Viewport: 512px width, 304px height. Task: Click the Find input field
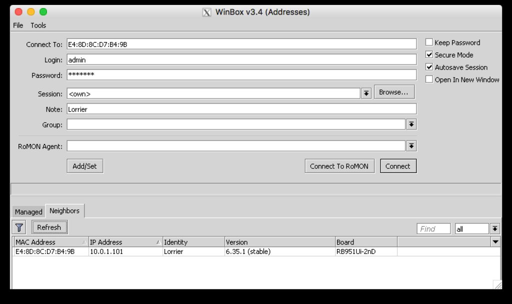pos(433,228)
